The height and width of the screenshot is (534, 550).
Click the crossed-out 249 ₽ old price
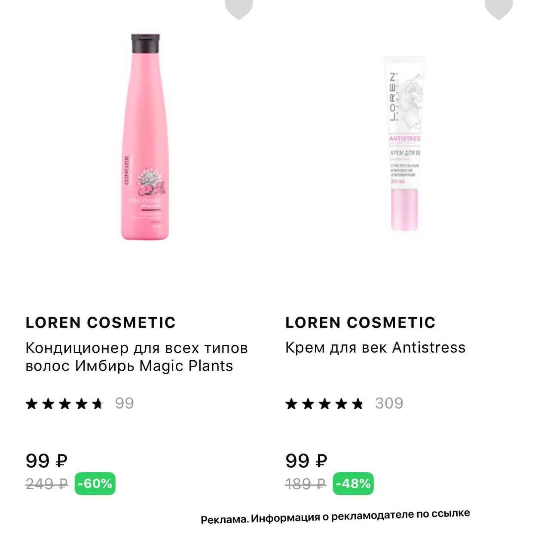[47, 484]
